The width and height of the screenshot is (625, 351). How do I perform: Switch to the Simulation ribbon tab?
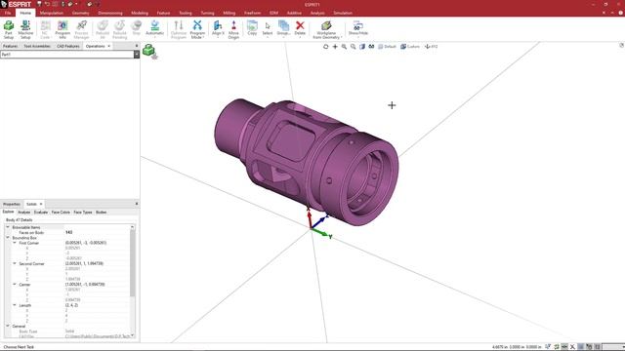(343, 13)
